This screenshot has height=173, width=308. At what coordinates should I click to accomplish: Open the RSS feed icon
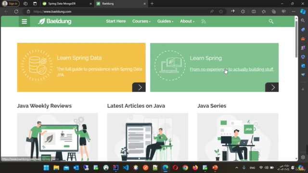point(204,21)
